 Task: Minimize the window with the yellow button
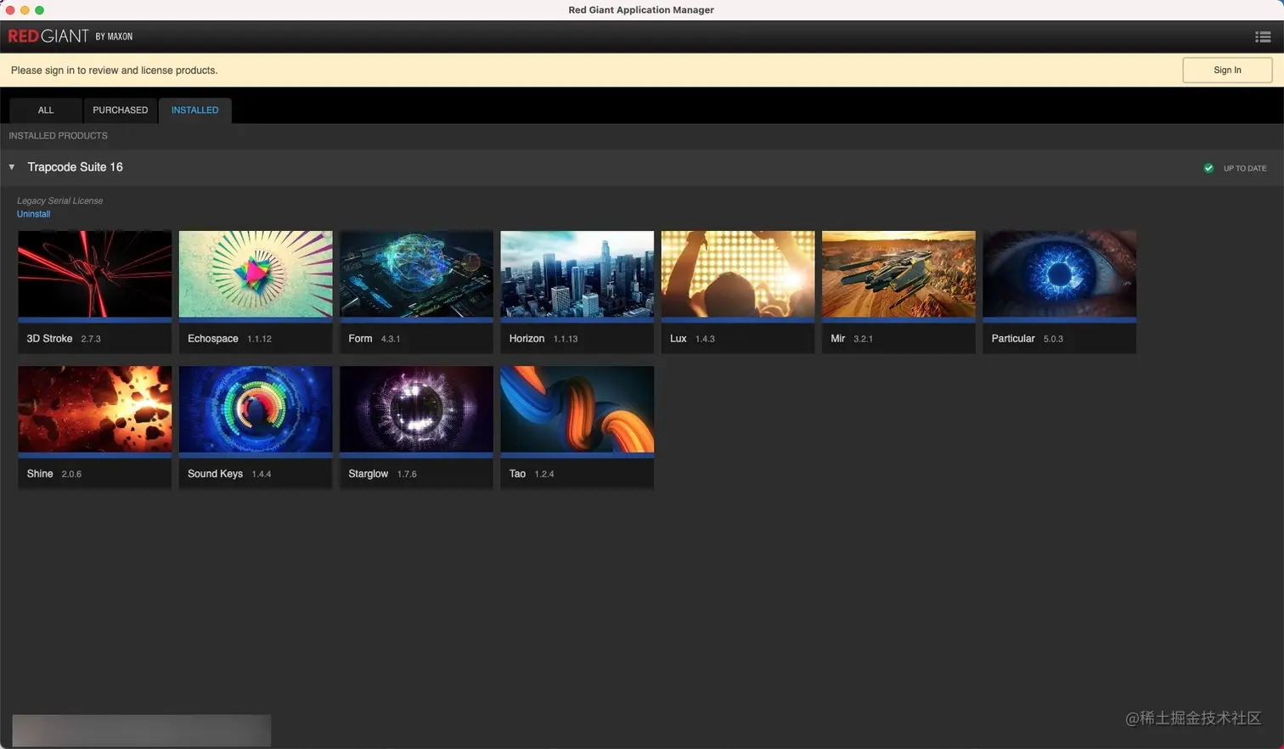pos(25,10)
